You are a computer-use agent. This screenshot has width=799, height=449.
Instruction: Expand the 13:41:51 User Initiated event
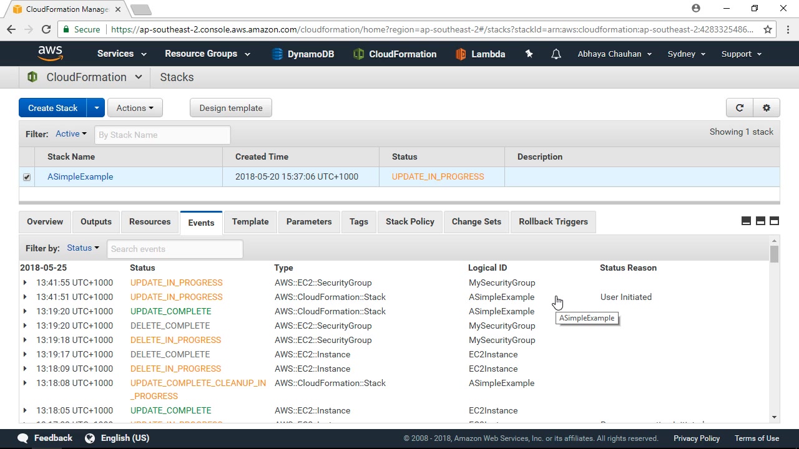[x=25, y=297]
